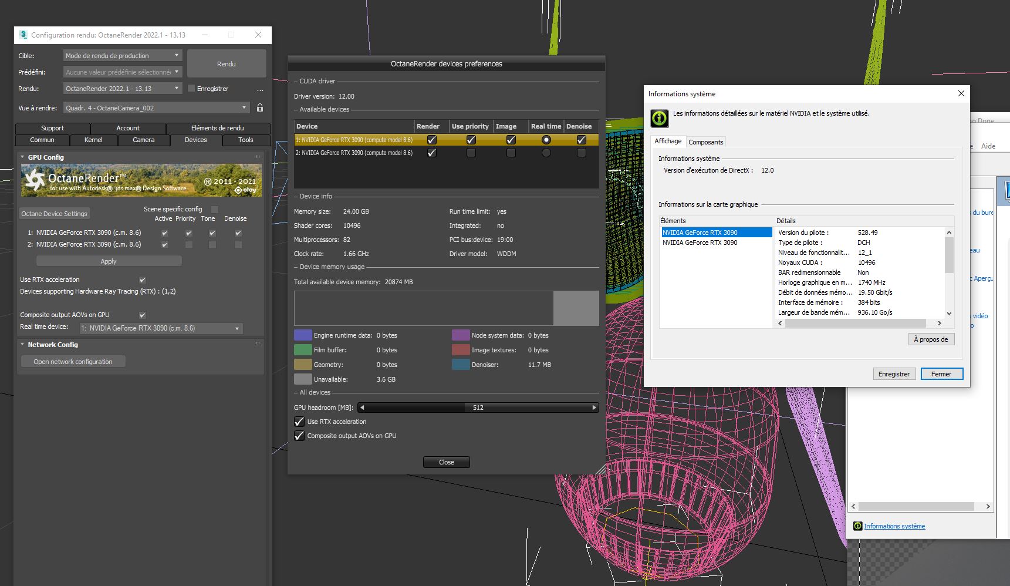Open the Cible render mode dropdown
Viewport: 1010px width, 586px height.
coord(123,56)
